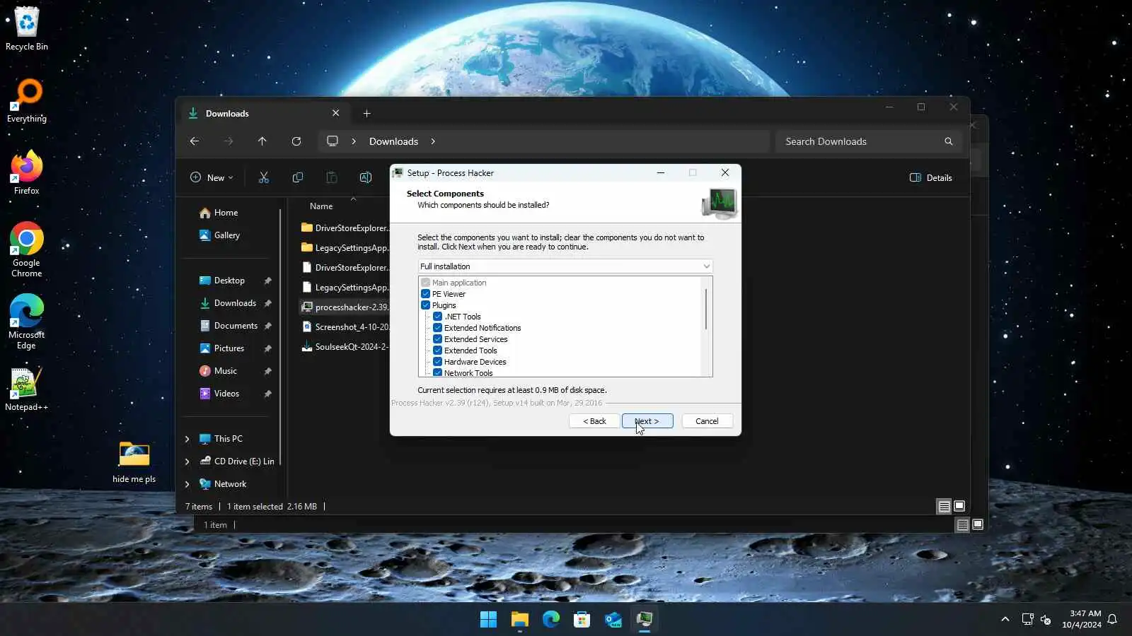Uncheck the Network Tools plugin
1132x636 pixels.
(x=438, y=372)
